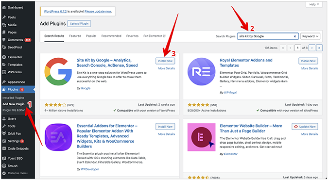
Task: Install Essential Addons for Elementor
Action: [165, 127]
